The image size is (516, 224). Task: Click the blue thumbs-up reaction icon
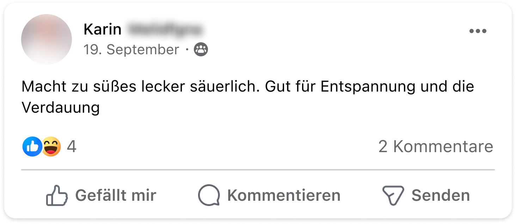coord(32,147)
